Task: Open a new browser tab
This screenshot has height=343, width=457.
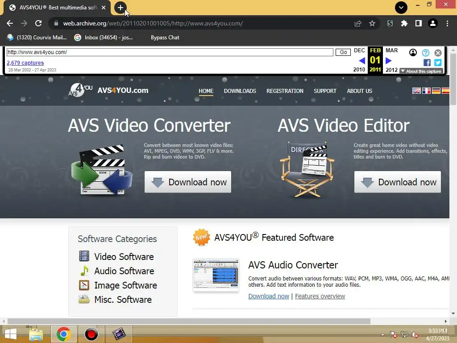Action: pos(120,8)
